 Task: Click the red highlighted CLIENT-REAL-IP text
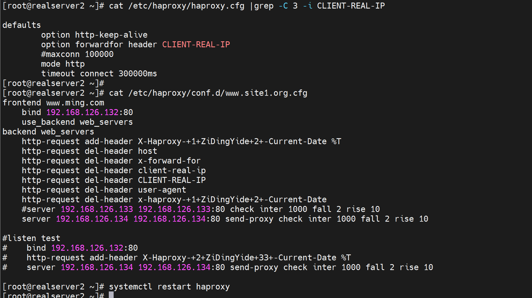[x=196, y=44]
